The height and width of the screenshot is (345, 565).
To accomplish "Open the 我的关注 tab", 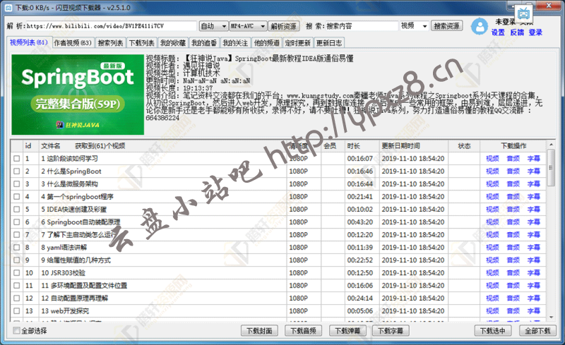I will [x=235, y=43].
